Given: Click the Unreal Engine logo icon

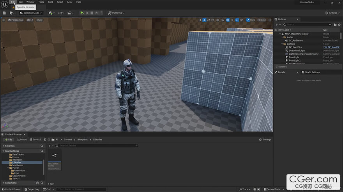Looking at the screenshot, I should [4, 4].
